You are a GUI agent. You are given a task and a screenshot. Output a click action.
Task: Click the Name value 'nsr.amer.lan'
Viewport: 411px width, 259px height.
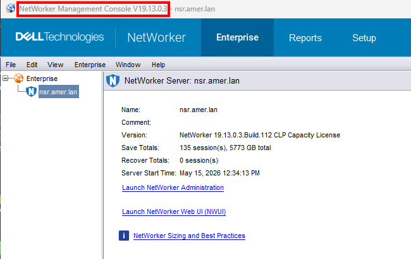pos(199,110)
